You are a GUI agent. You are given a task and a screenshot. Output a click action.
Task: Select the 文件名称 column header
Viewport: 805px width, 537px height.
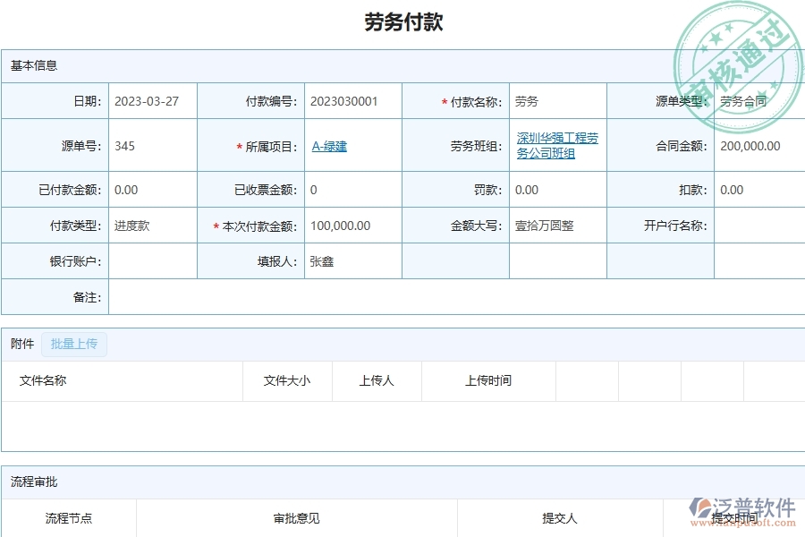point(46,380)
